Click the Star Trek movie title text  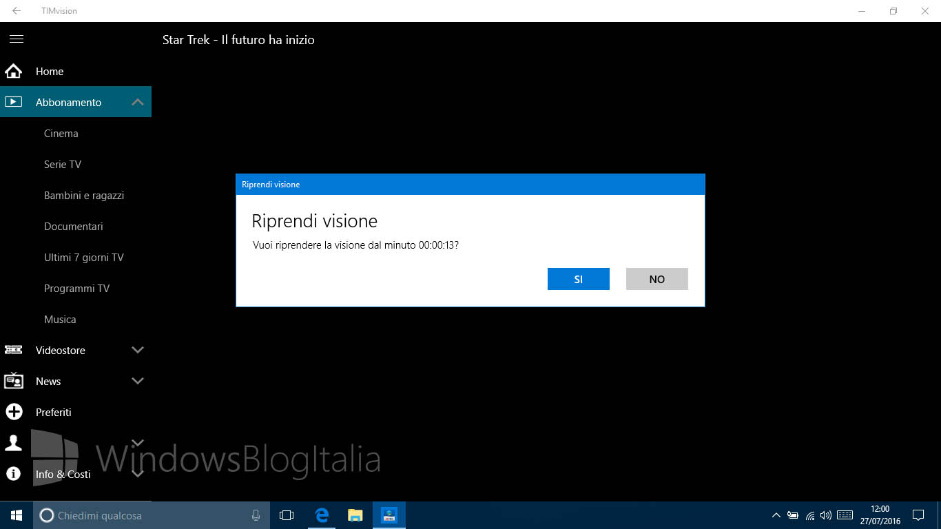coord(238,40)
